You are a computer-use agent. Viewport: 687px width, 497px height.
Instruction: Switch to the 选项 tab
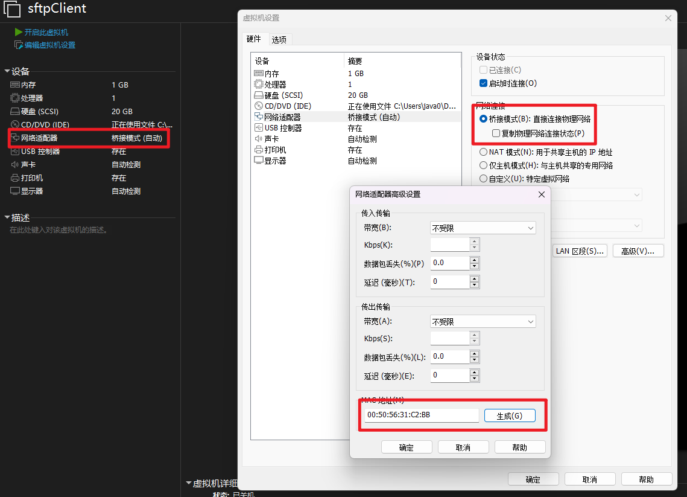tap(279, 40)
